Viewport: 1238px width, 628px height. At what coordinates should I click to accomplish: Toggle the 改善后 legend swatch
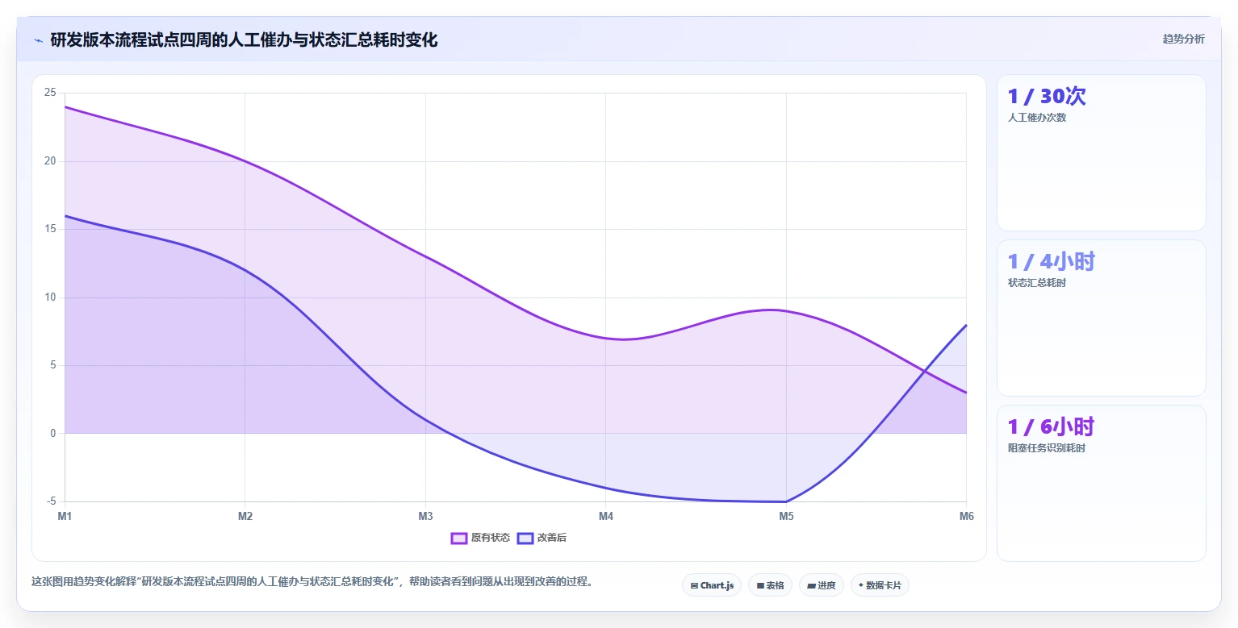click(525, 538)
